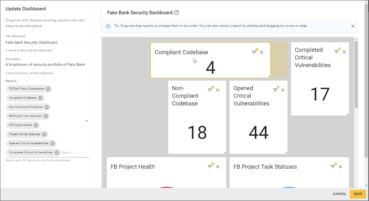Screen dimensions: 369x201
Task: Dismiss the drag and drop tip banner
Action: [x=353, y=26]
